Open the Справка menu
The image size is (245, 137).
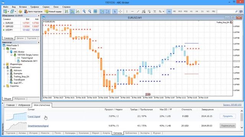[x=66, y=7]
